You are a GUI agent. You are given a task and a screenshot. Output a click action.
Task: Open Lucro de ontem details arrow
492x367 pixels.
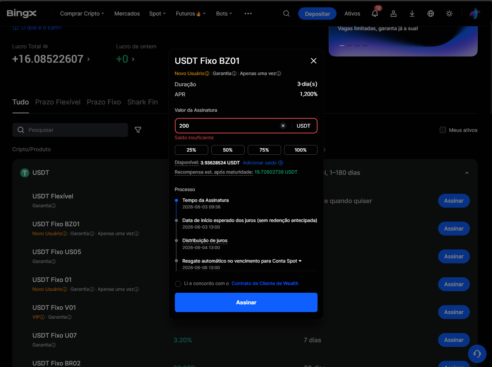[133, 59]
